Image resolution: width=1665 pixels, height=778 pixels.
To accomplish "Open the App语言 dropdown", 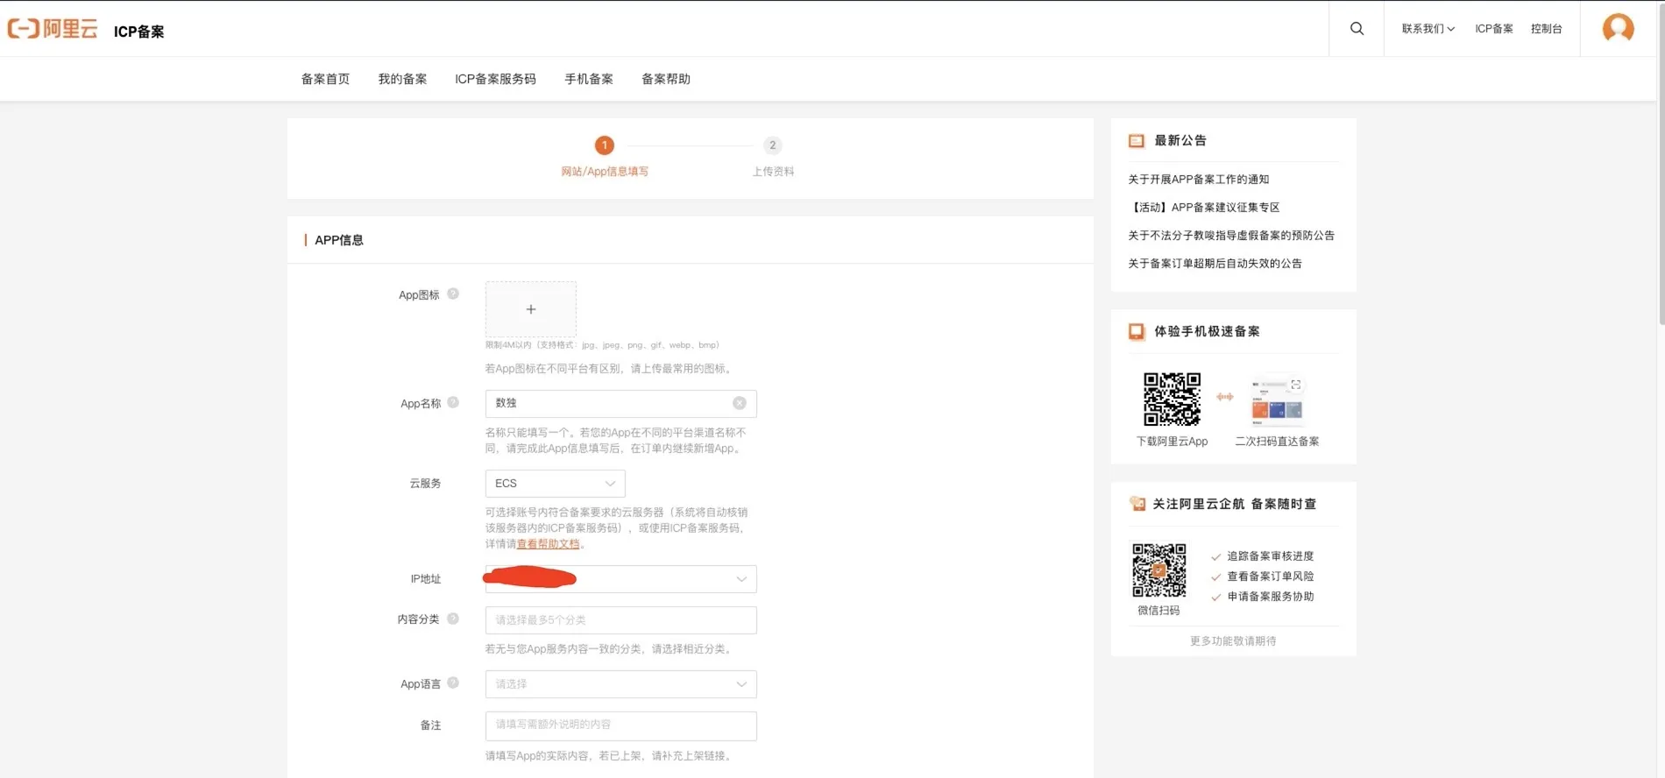I will coord(620,684).
